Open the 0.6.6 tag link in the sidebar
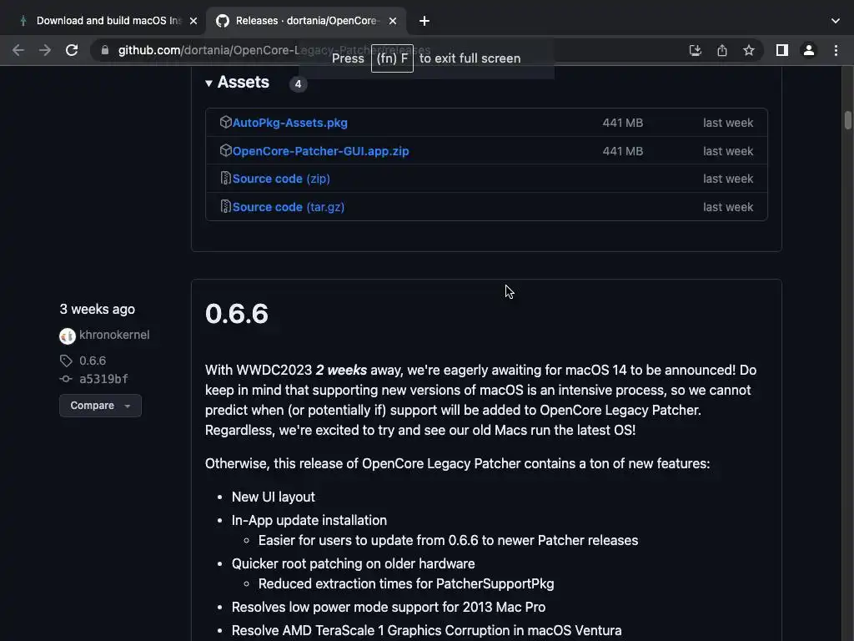Image resolution: width=854 pixels, height=641 pixels. [x=93, y=361]
